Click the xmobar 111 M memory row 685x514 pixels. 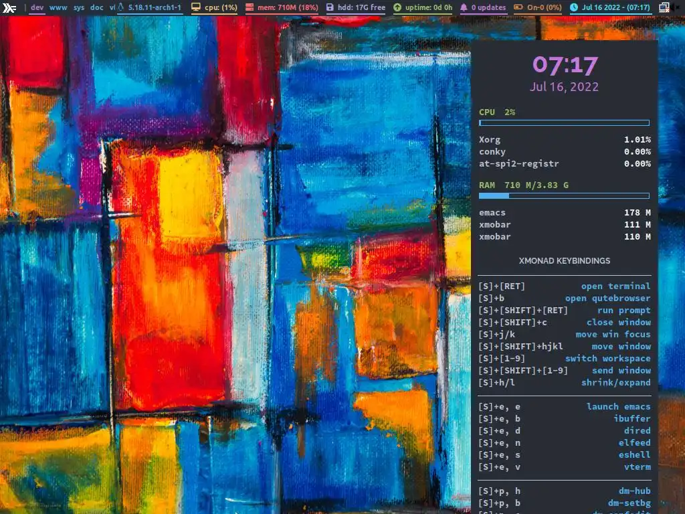pyautogui.click(x=565, y=225)
